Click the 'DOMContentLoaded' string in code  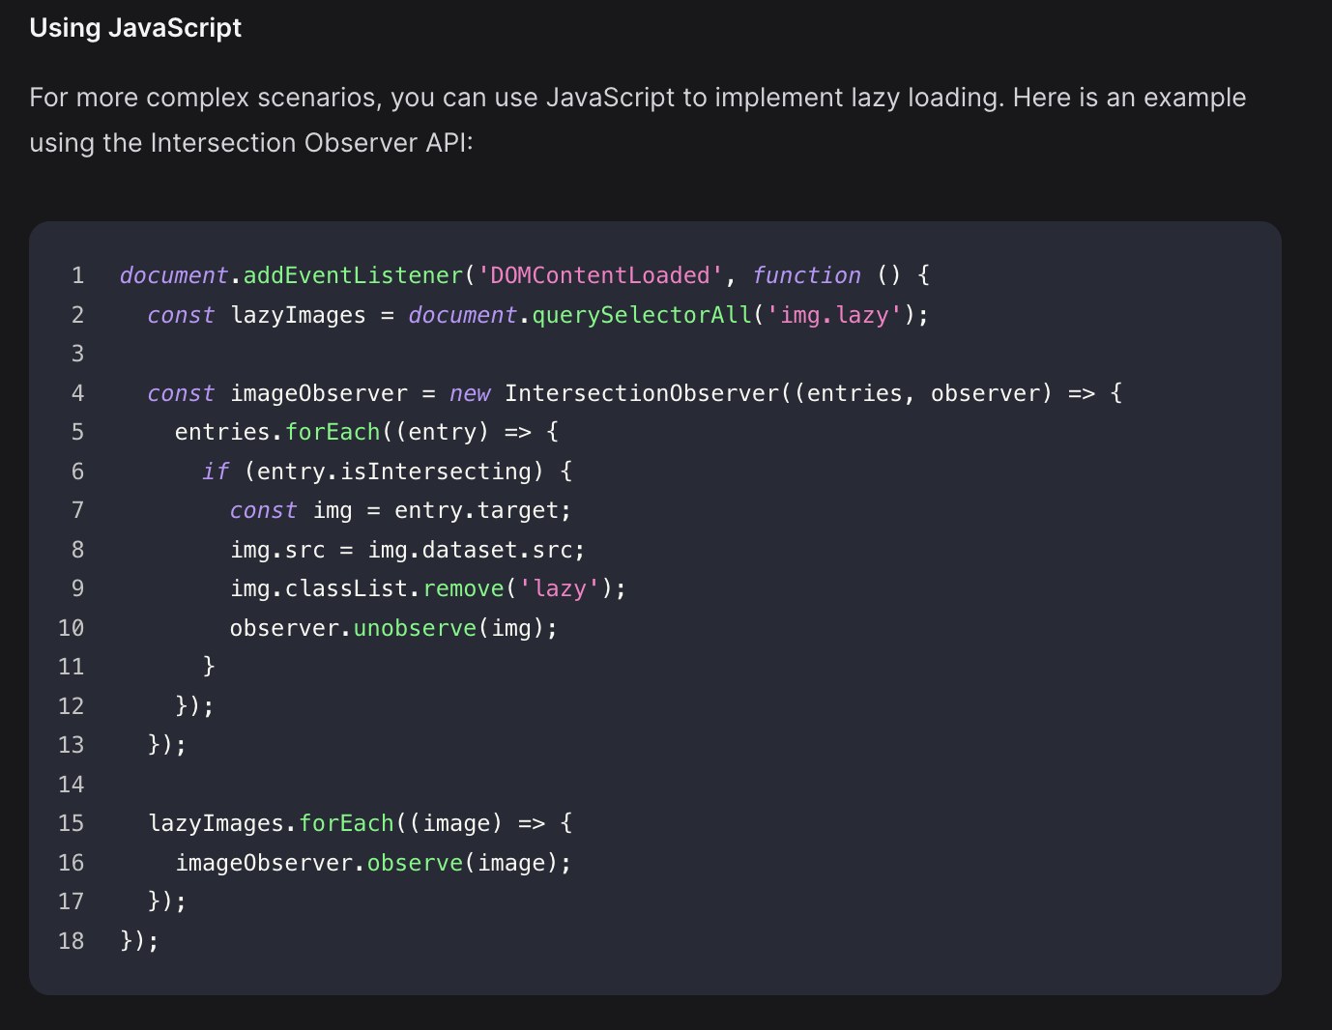coord(600,275)
